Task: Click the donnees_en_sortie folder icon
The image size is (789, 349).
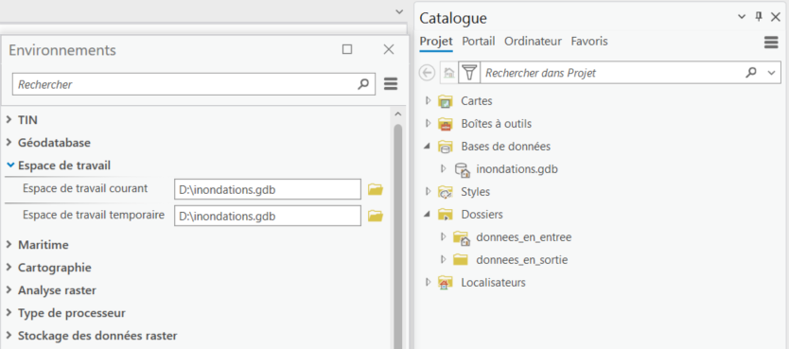Action: pos(461,260)
